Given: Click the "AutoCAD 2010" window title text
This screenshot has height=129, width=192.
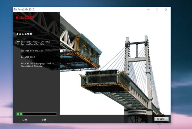Looking at the screenshot, I should [x=26, y=9].
